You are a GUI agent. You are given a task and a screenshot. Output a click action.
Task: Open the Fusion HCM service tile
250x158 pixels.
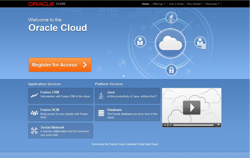[61, 113]
